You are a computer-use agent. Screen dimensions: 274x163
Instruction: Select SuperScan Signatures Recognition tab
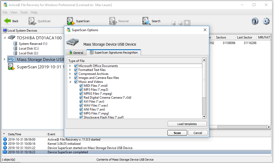click(114, 52)
